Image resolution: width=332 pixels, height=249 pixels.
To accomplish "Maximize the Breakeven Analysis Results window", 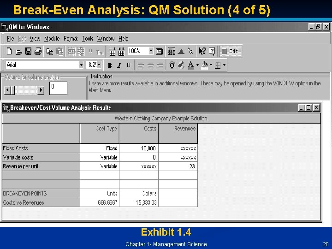I will (x=308, y=107).
